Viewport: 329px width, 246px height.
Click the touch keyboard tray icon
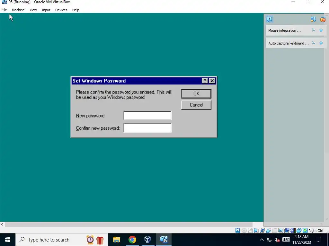[x=286, y=240]
